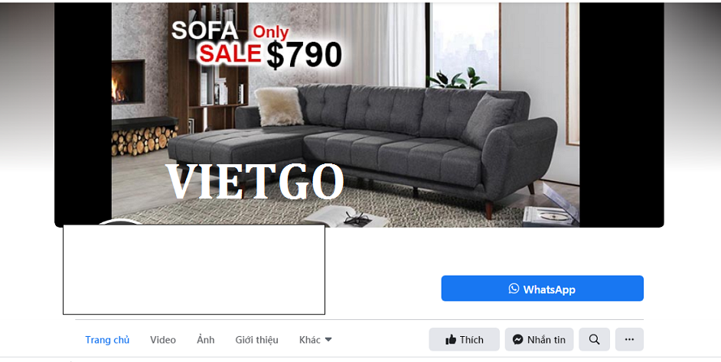This screenshot has height=362, width=721.
Task: Open the Khác tab menu
Action: (315, 340)
